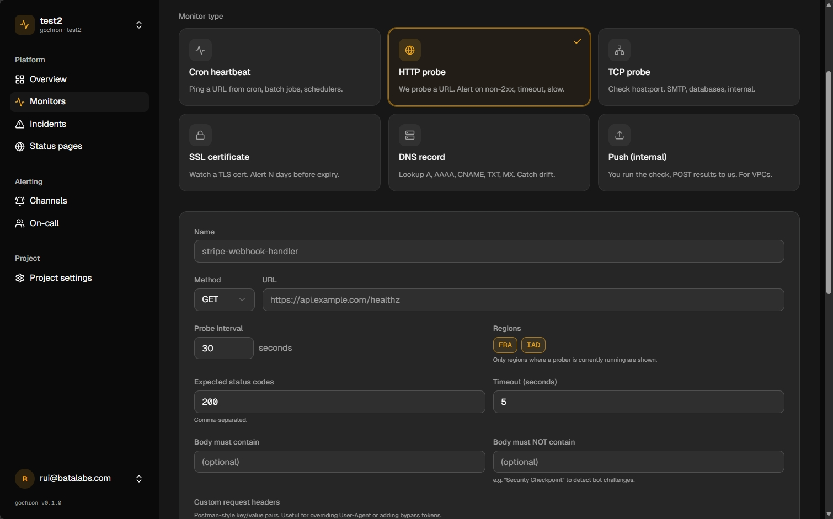Click the TCP probe network icon
Viewport: 833px width, 519px height.
(x=620, y=50)
